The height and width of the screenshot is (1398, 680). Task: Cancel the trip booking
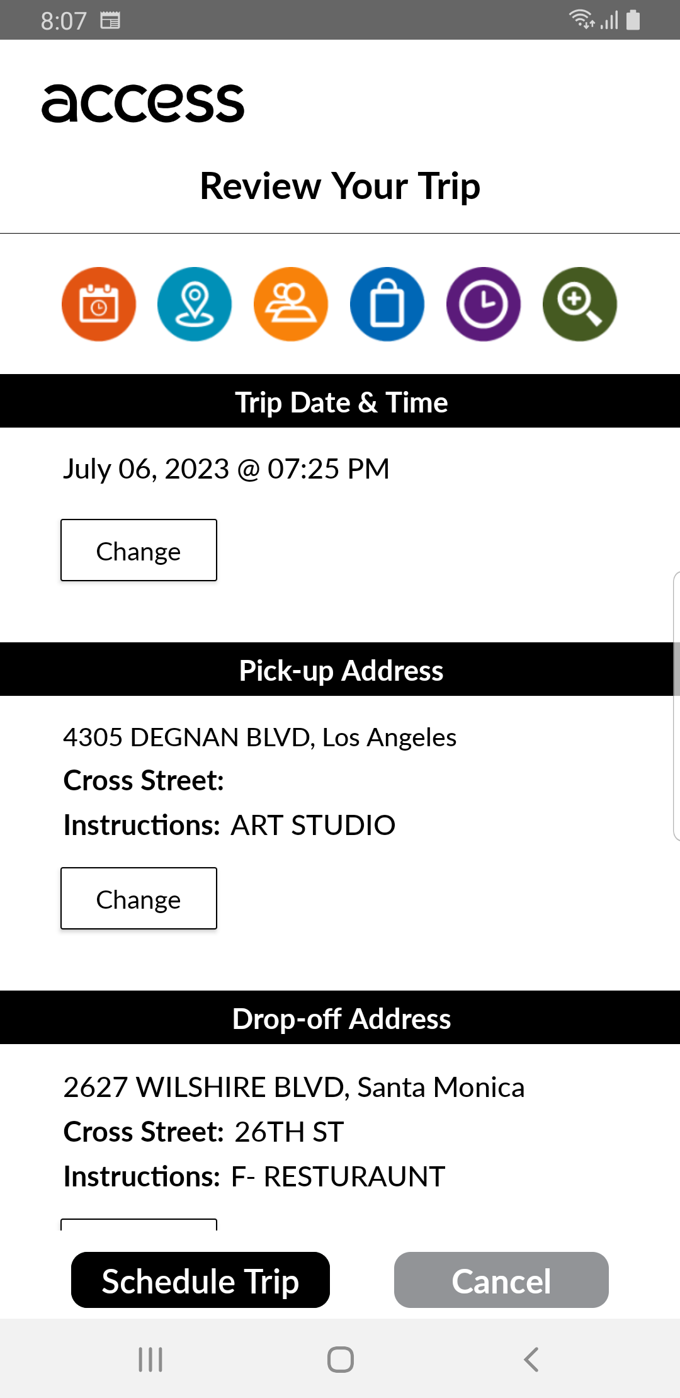click(501, 1280)
